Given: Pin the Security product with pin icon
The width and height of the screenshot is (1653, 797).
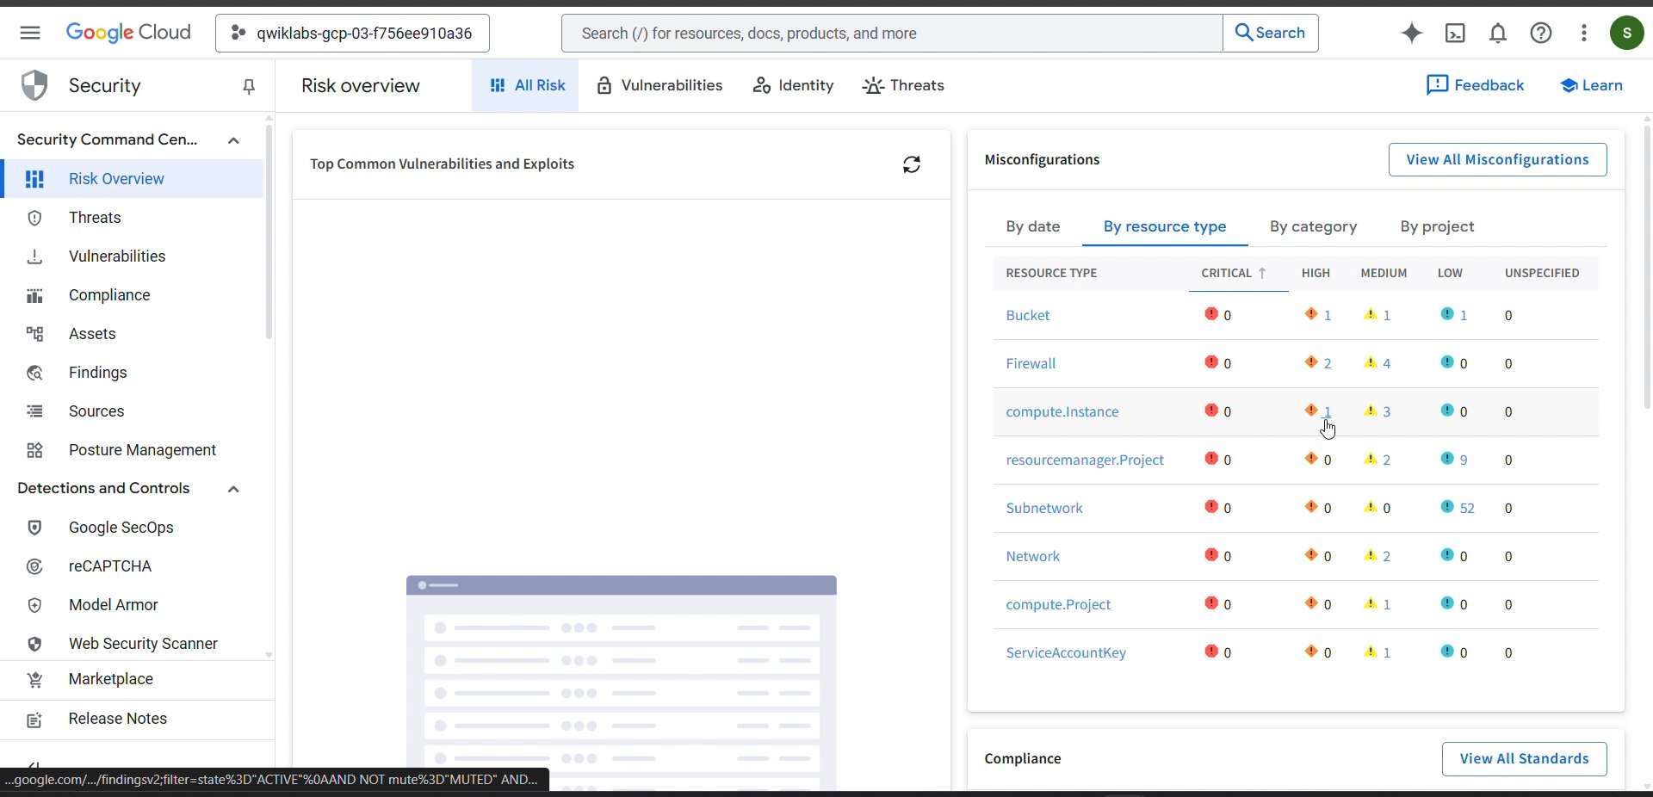Looking at the screenshot, I should (249, 86).
